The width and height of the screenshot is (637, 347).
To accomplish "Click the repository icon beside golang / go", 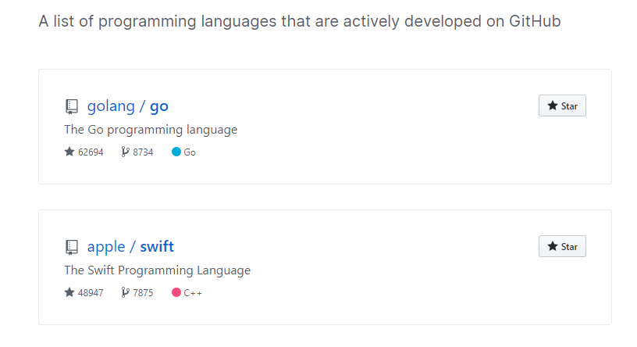I will point(72,106).
